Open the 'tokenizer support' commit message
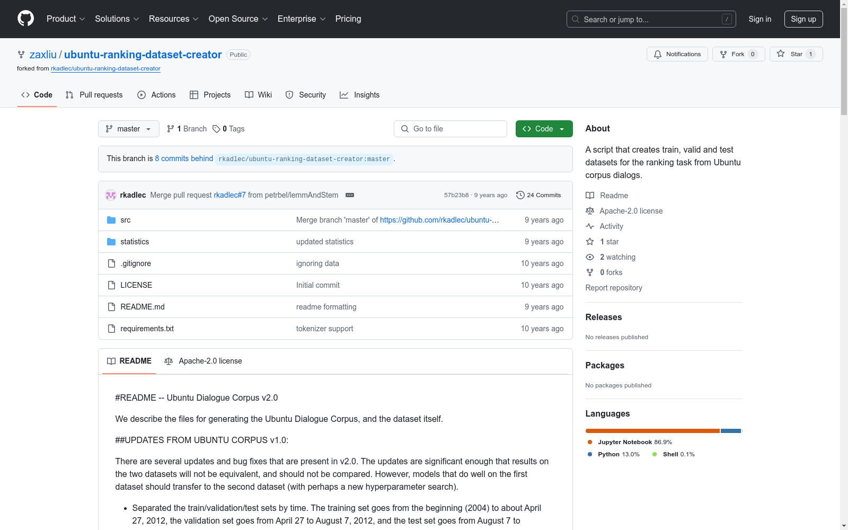The height and width of the screenshot is (530, 848). tap(324, 329)
